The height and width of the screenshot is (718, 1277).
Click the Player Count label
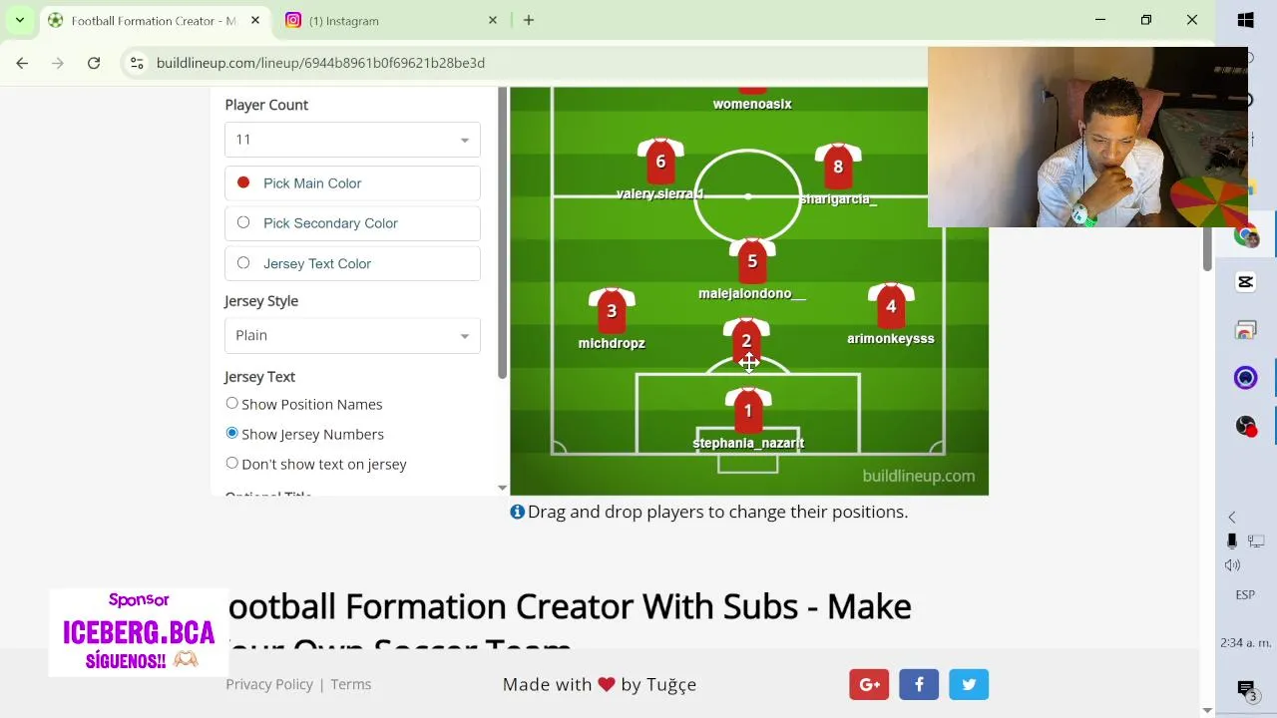266,105
